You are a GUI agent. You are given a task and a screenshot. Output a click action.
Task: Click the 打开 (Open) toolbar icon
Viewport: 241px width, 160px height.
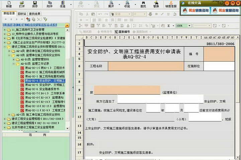click(x=22, y=4)
